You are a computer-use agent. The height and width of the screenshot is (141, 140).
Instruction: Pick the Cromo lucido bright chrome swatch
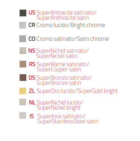22,25
